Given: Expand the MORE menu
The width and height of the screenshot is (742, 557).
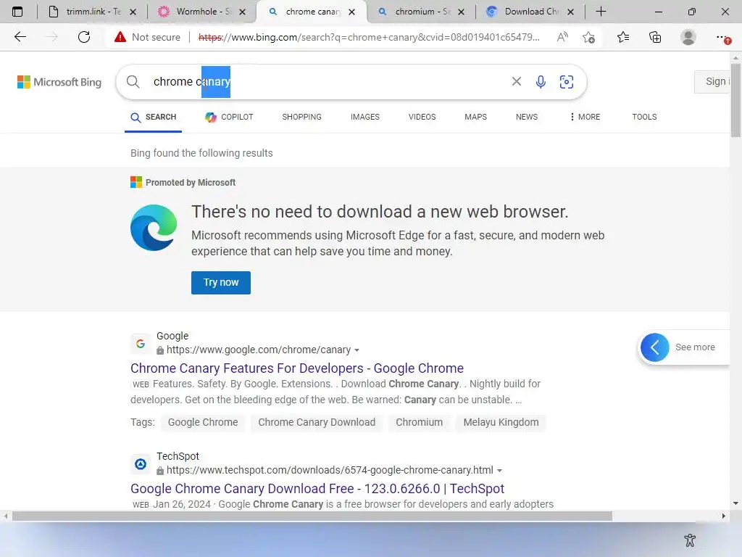Looking at the screenshot, I should 585,117.
